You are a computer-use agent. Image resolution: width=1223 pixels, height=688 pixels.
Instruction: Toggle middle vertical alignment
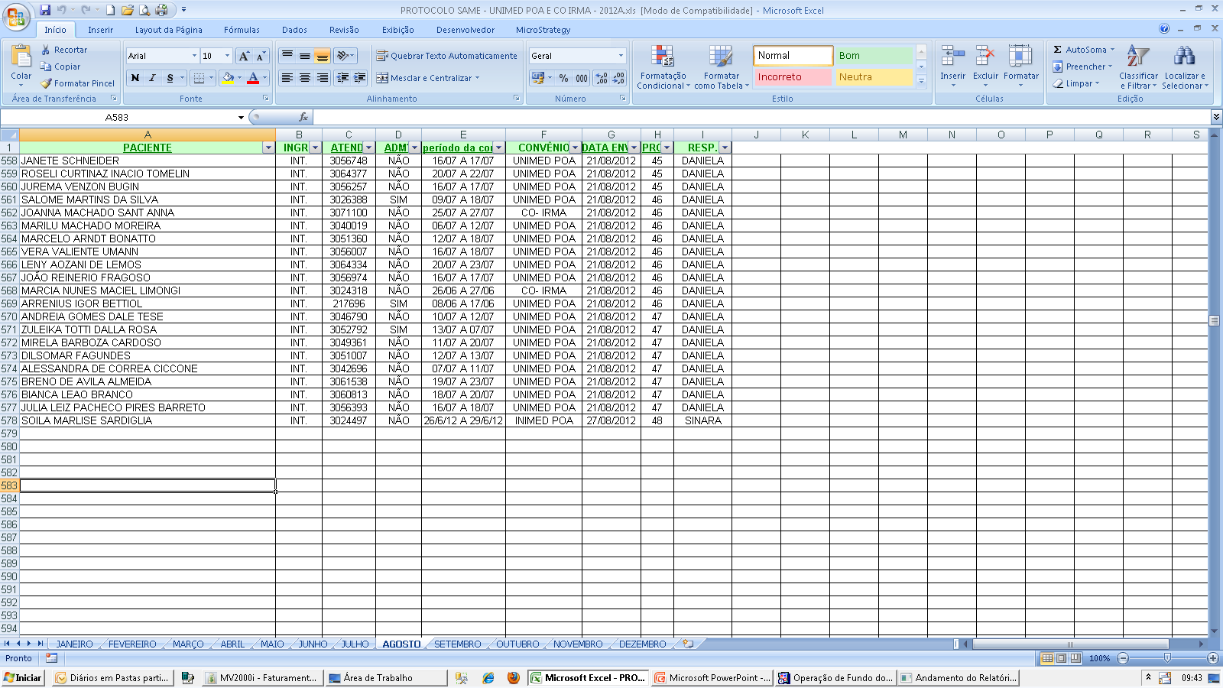[305, 56]
